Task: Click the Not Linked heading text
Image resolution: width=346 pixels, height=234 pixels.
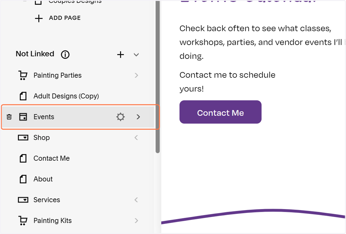Action: tap(35, 54)
